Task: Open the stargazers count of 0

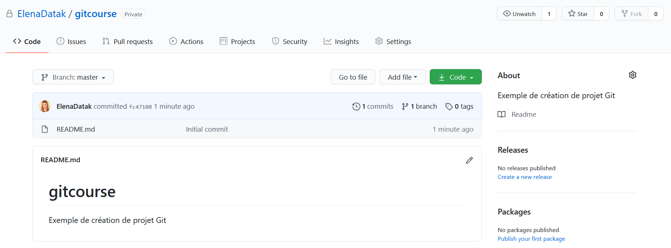Action: point(601,14)
